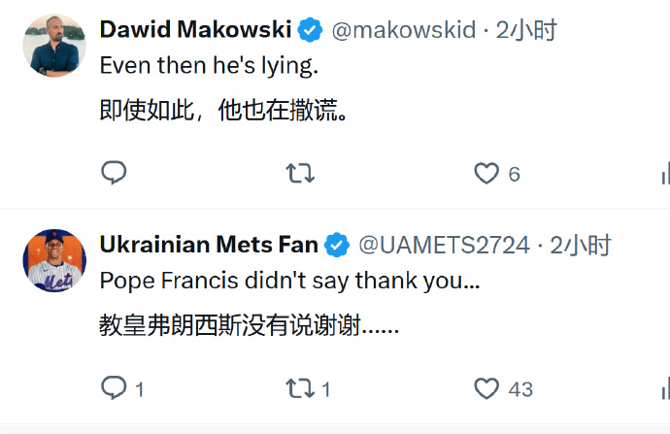
Task: Open timestamp of Makowski's tweet
Action: tap(526, 30)
